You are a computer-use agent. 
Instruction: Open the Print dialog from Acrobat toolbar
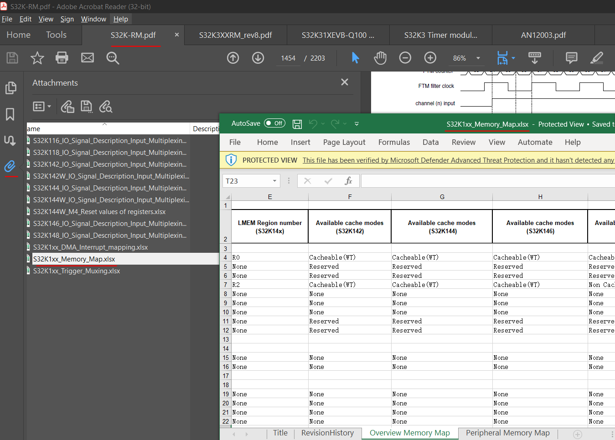coord(62,58)
